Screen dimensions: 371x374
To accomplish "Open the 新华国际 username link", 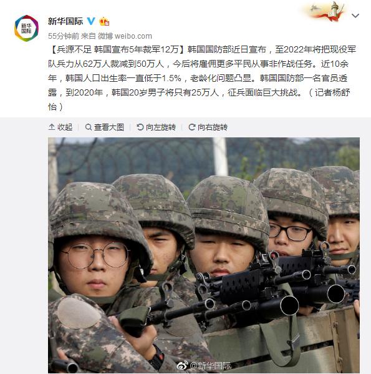I will coord(65,21).
